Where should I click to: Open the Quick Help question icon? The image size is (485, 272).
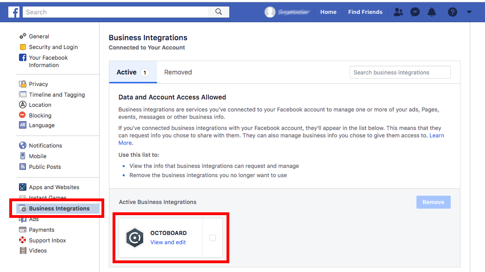[x=452, y=12]
